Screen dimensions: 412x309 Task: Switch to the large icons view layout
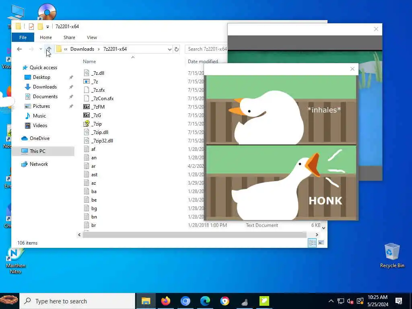[321, 243]
